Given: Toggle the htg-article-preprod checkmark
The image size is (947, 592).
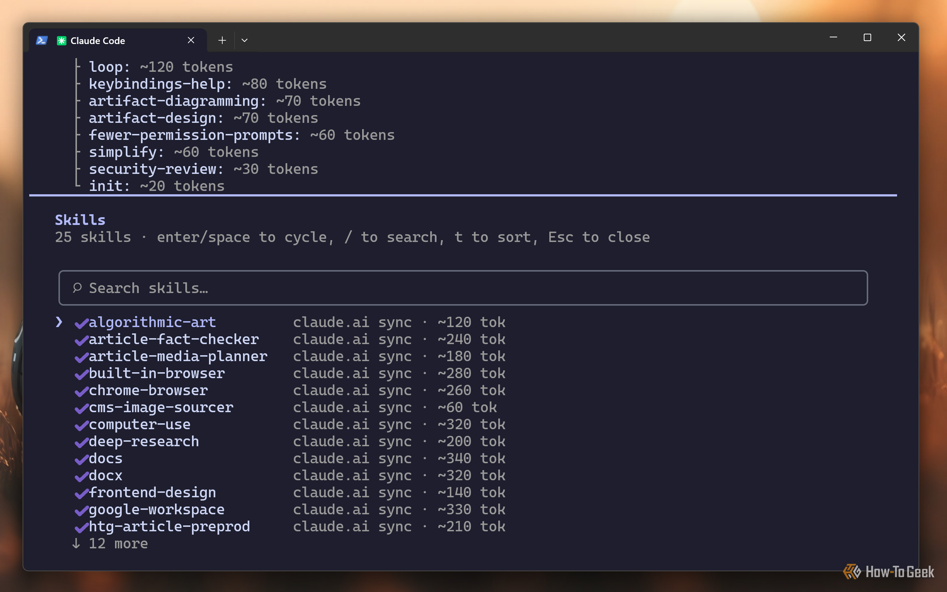Looking at the screenshot, I should tap(81, 527).
